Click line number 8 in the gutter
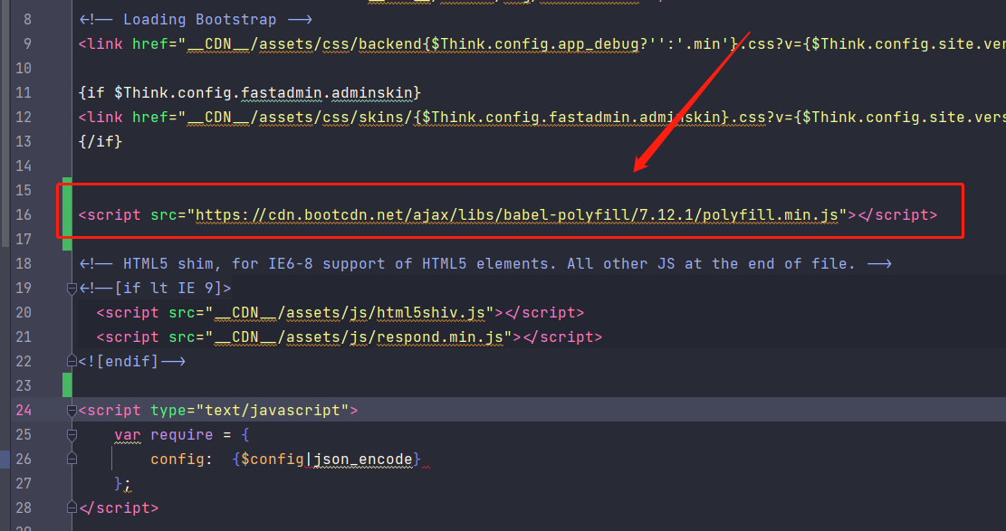1006x531 pixels. pos(27,20)
